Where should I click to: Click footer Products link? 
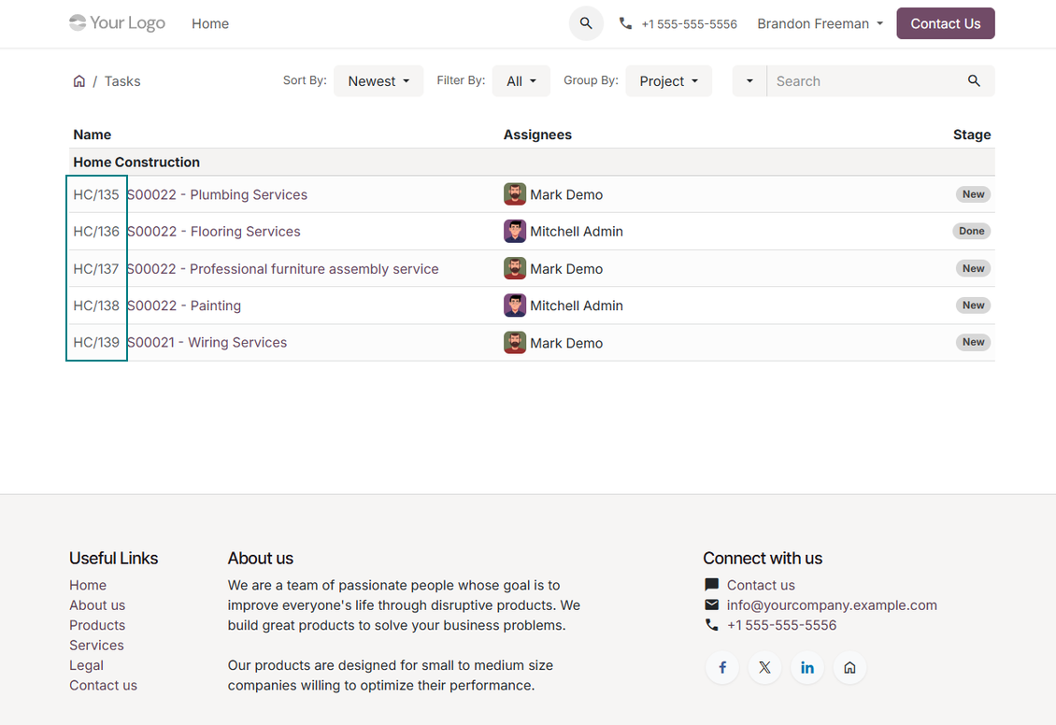[97, 625]
